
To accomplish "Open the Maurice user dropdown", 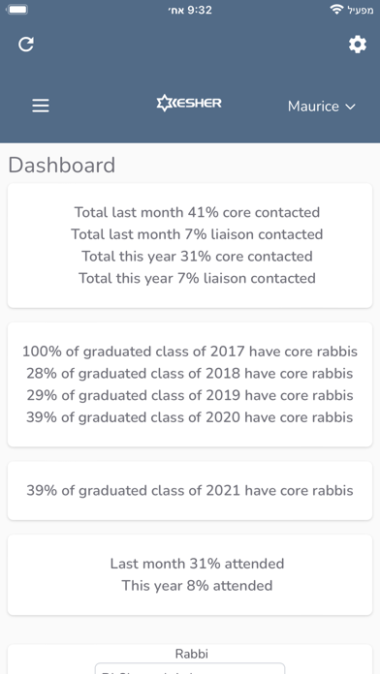I will pos(322,107).
